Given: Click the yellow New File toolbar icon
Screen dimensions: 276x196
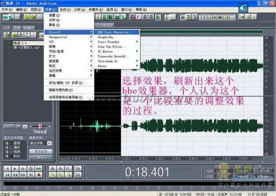Looking at the screenshot, I should pos(27,17).
